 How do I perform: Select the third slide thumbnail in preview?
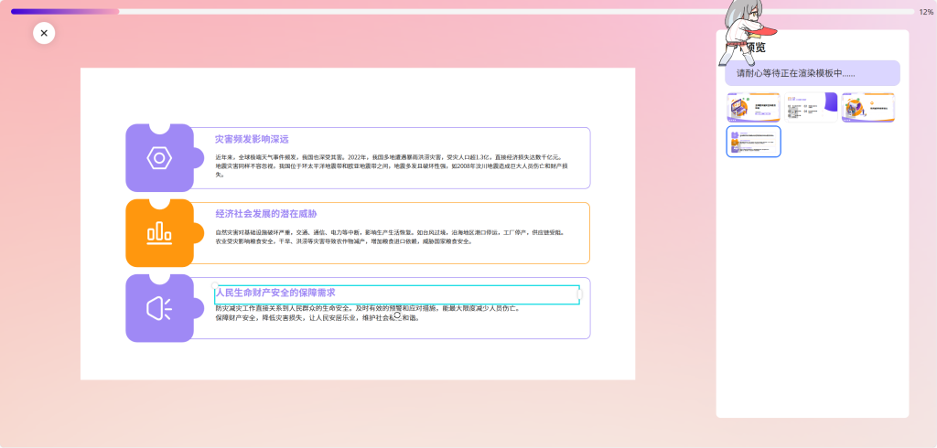(867, 107)
